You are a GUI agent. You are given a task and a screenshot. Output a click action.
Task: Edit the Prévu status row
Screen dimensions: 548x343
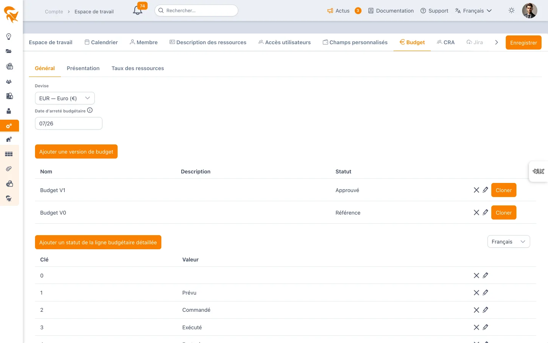click(x=485, y=293)
